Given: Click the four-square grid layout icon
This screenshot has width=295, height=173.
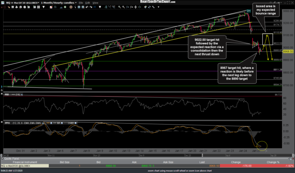Looking at the screenshot, I should pyautogui.click(x=39, y=7).
